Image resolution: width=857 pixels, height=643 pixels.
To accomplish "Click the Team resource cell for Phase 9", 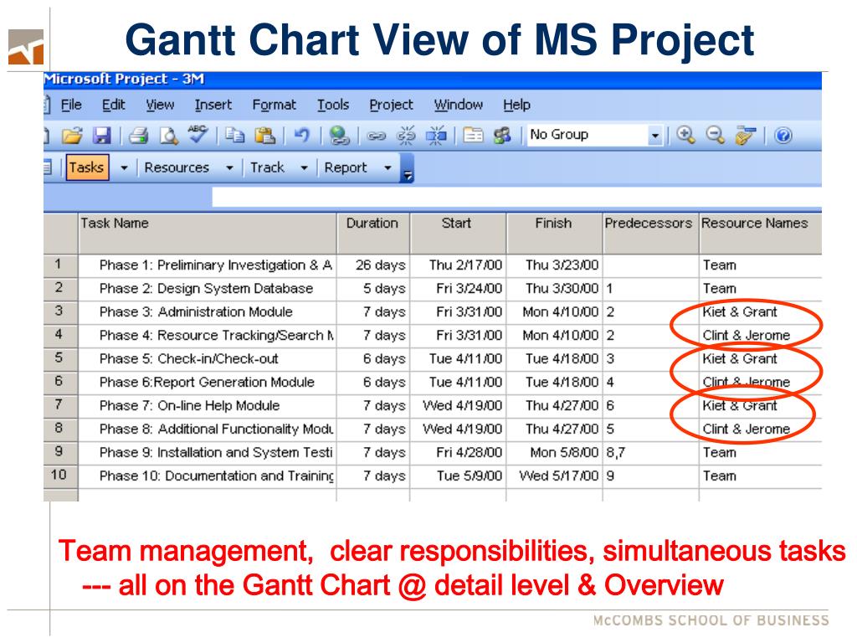I will click(760, 453).
